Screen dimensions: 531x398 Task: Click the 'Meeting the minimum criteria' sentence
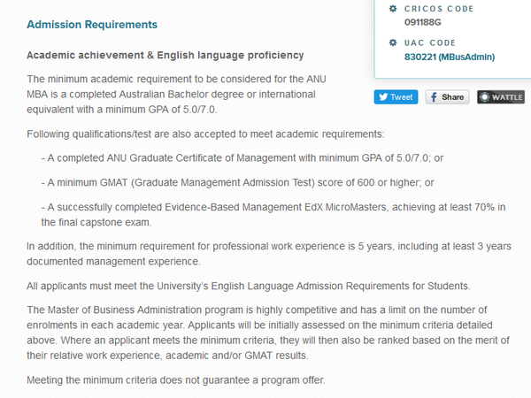tap(176, 380)
